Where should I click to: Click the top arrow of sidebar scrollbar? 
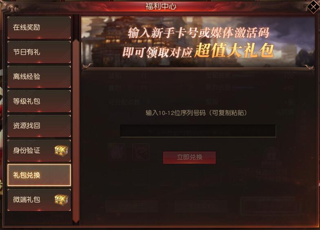76,42
